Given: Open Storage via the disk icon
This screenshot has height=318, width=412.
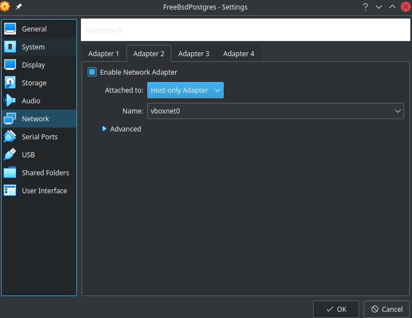Looking at the screenshot, I should pos(10,83).
